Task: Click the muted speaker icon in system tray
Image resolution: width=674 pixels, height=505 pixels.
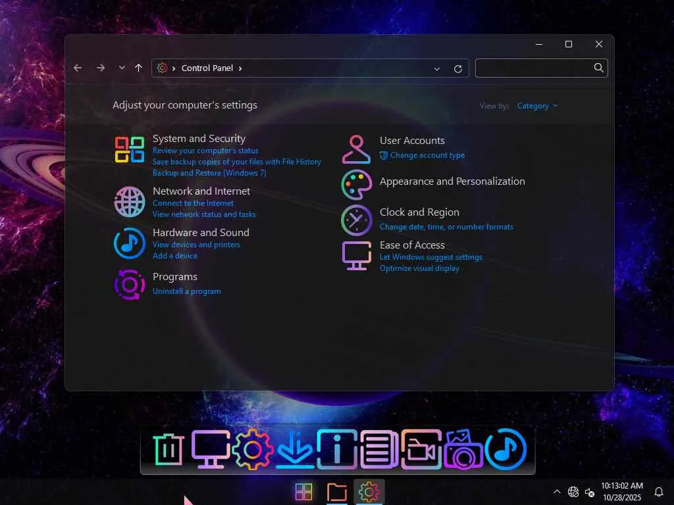Action: pos(589,493)
